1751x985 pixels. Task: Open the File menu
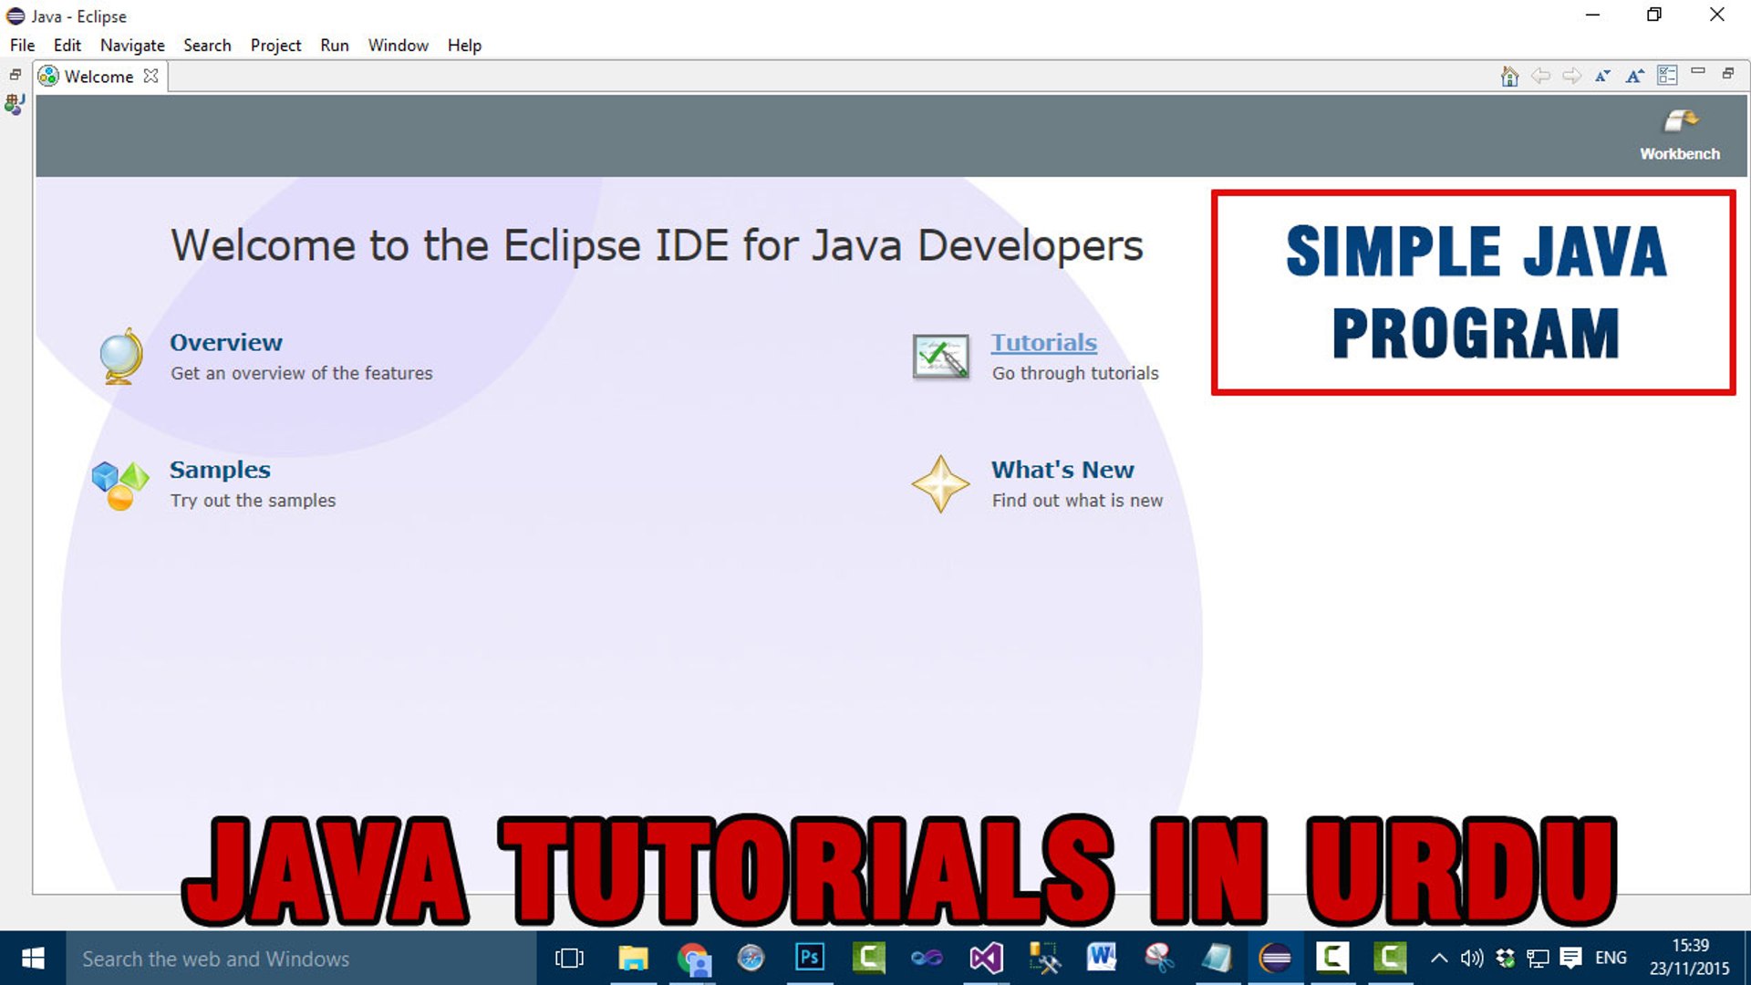(x=20, y=46)
